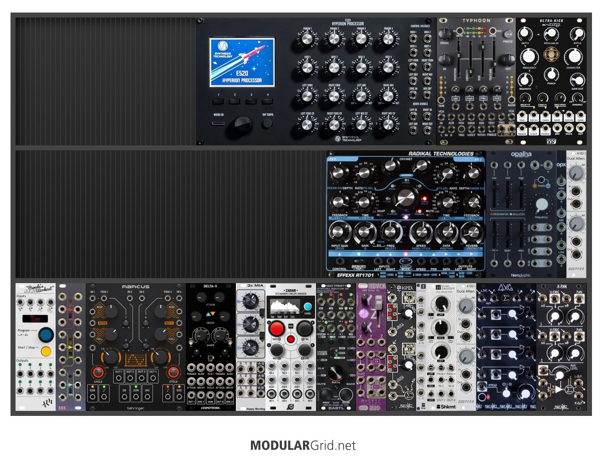Adjust the Ultra-Kick PUNCH knob
The height and width of the screenshot is (456, 607).
click(x=551, y=73)
